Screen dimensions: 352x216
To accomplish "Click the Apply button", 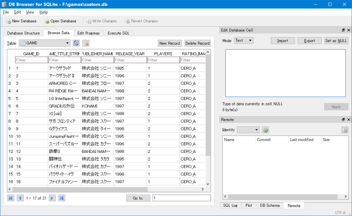I will 336,107.
